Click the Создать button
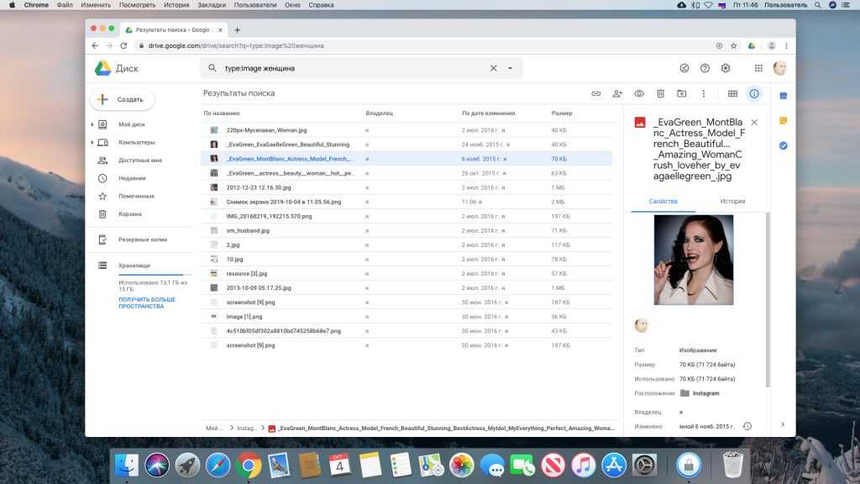The height and width of the screenshot is (484, 860). tap(122, 99)
